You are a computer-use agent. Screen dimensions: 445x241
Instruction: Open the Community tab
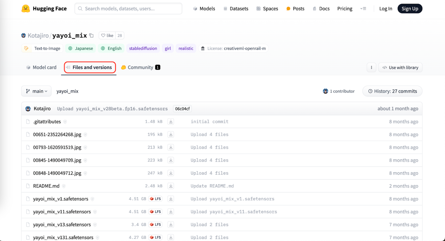[140, 67]
